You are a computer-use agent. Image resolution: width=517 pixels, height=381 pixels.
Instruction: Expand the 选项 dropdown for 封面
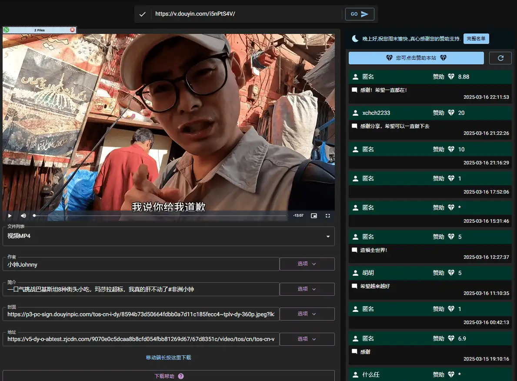coord(307,314)
